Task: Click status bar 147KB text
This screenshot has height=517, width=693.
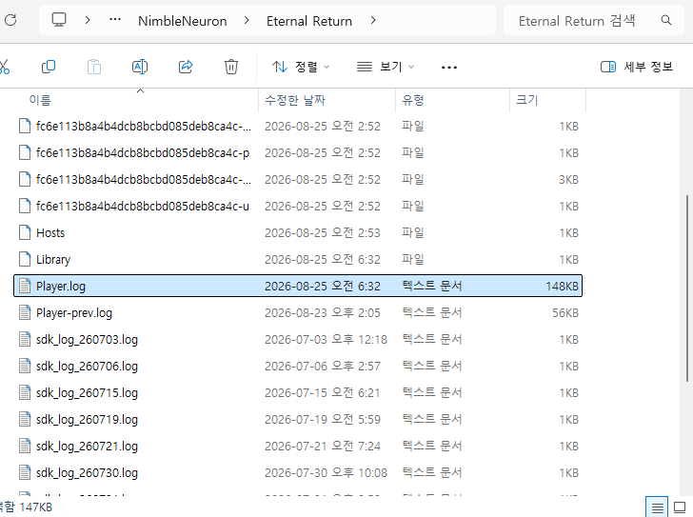Action: [x=35, y=507]
